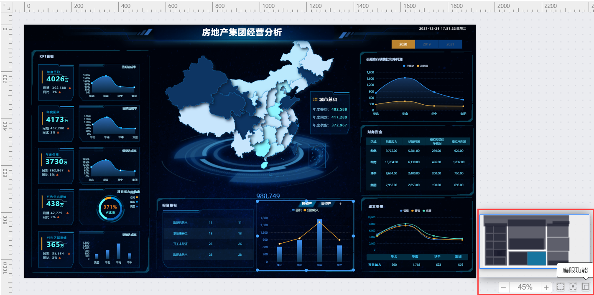Toggle the green legend item in 成本费用
594x295 pixels.
click(428, 211)
